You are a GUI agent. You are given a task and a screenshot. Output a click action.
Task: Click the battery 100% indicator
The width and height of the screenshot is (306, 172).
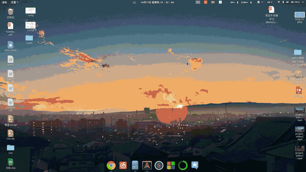pyautogui.click(x=295, y=2)
